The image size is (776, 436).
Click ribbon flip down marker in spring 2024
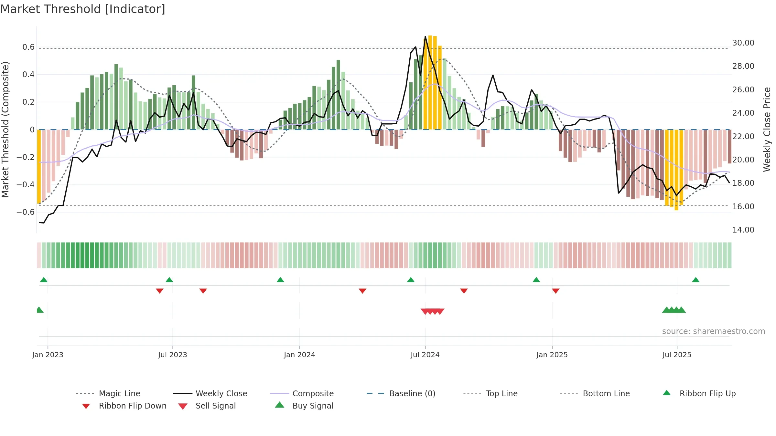pyautogui.click(x=362, y=291)
